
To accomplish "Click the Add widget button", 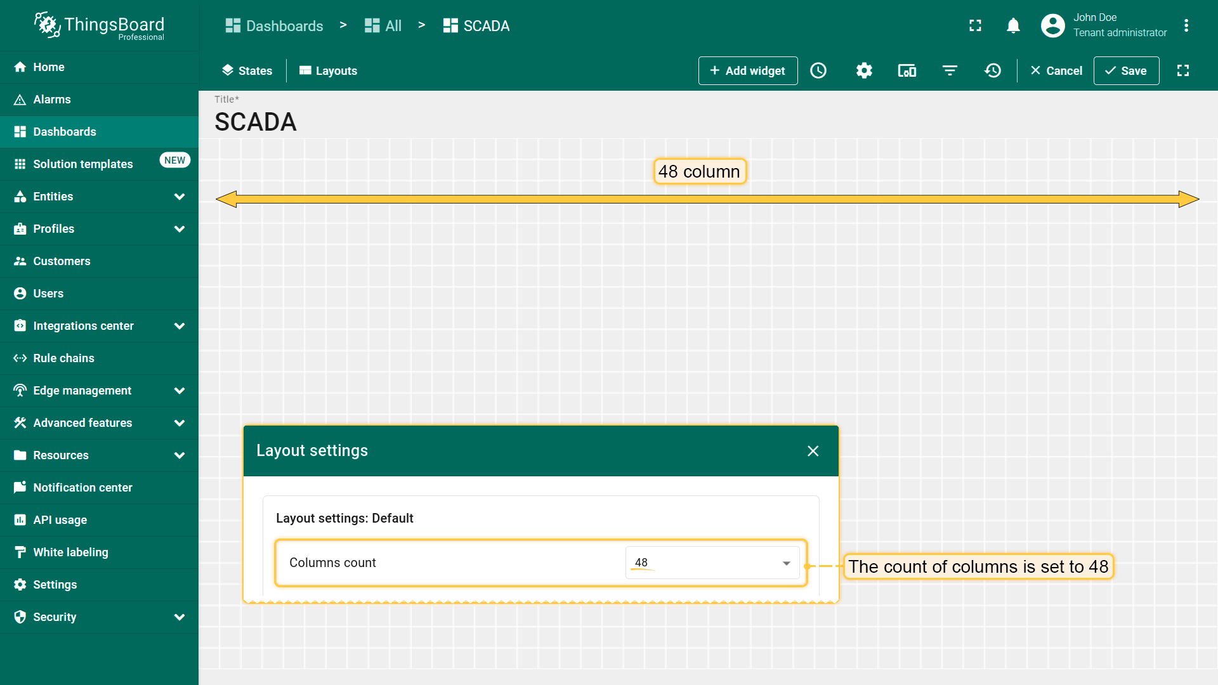I will tap(747, 70).
